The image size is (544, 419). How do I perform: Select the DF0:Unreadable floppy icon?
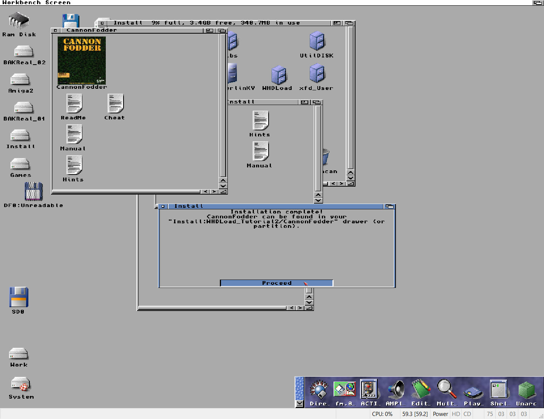coord(34,192)
